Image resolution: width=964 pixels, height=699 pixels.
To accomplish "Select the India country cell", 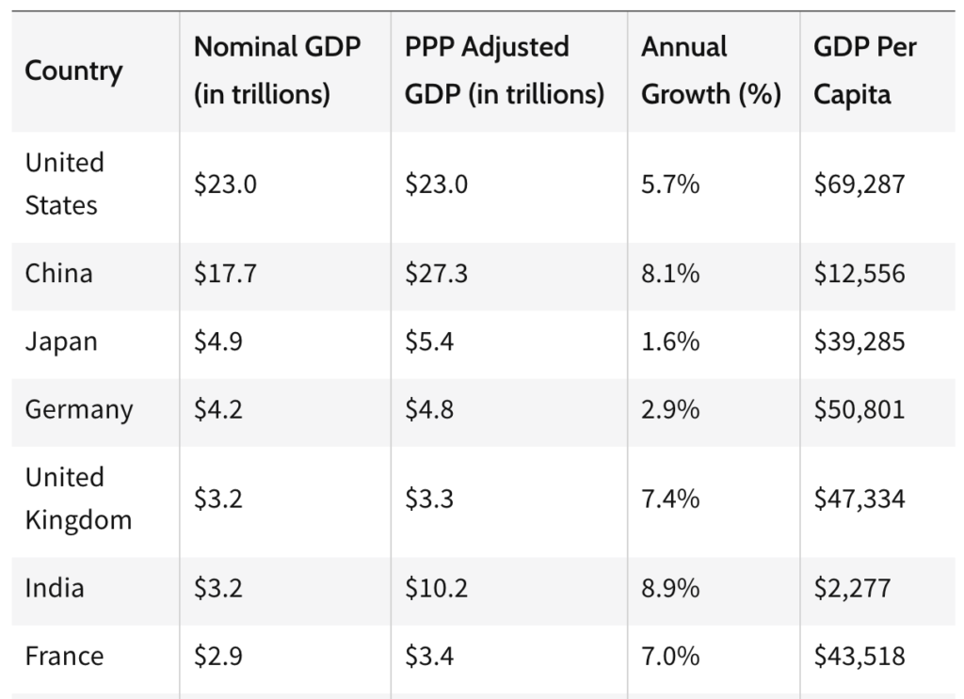I will coord(54,589).
